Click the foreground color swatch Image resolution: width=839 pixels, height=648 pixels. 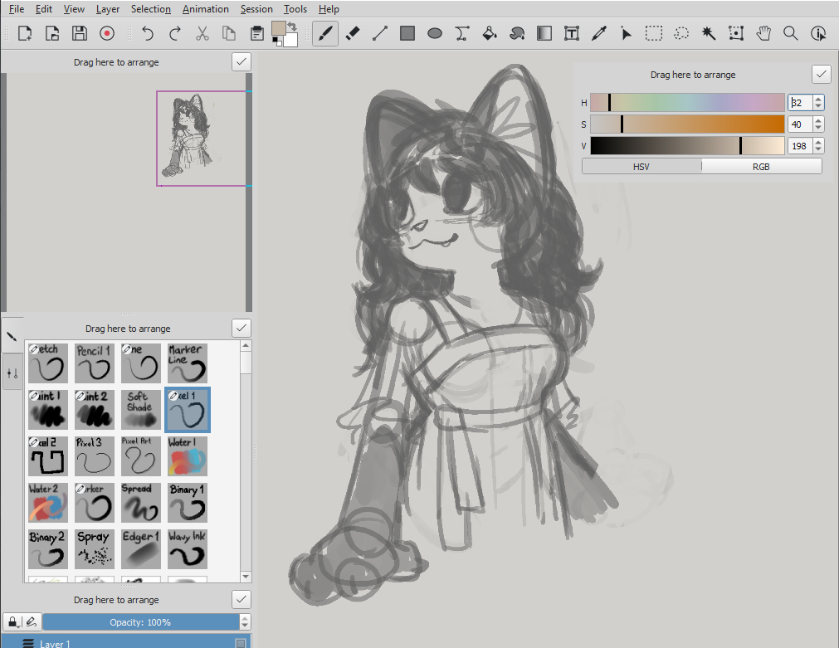click(x=278, y=28)
